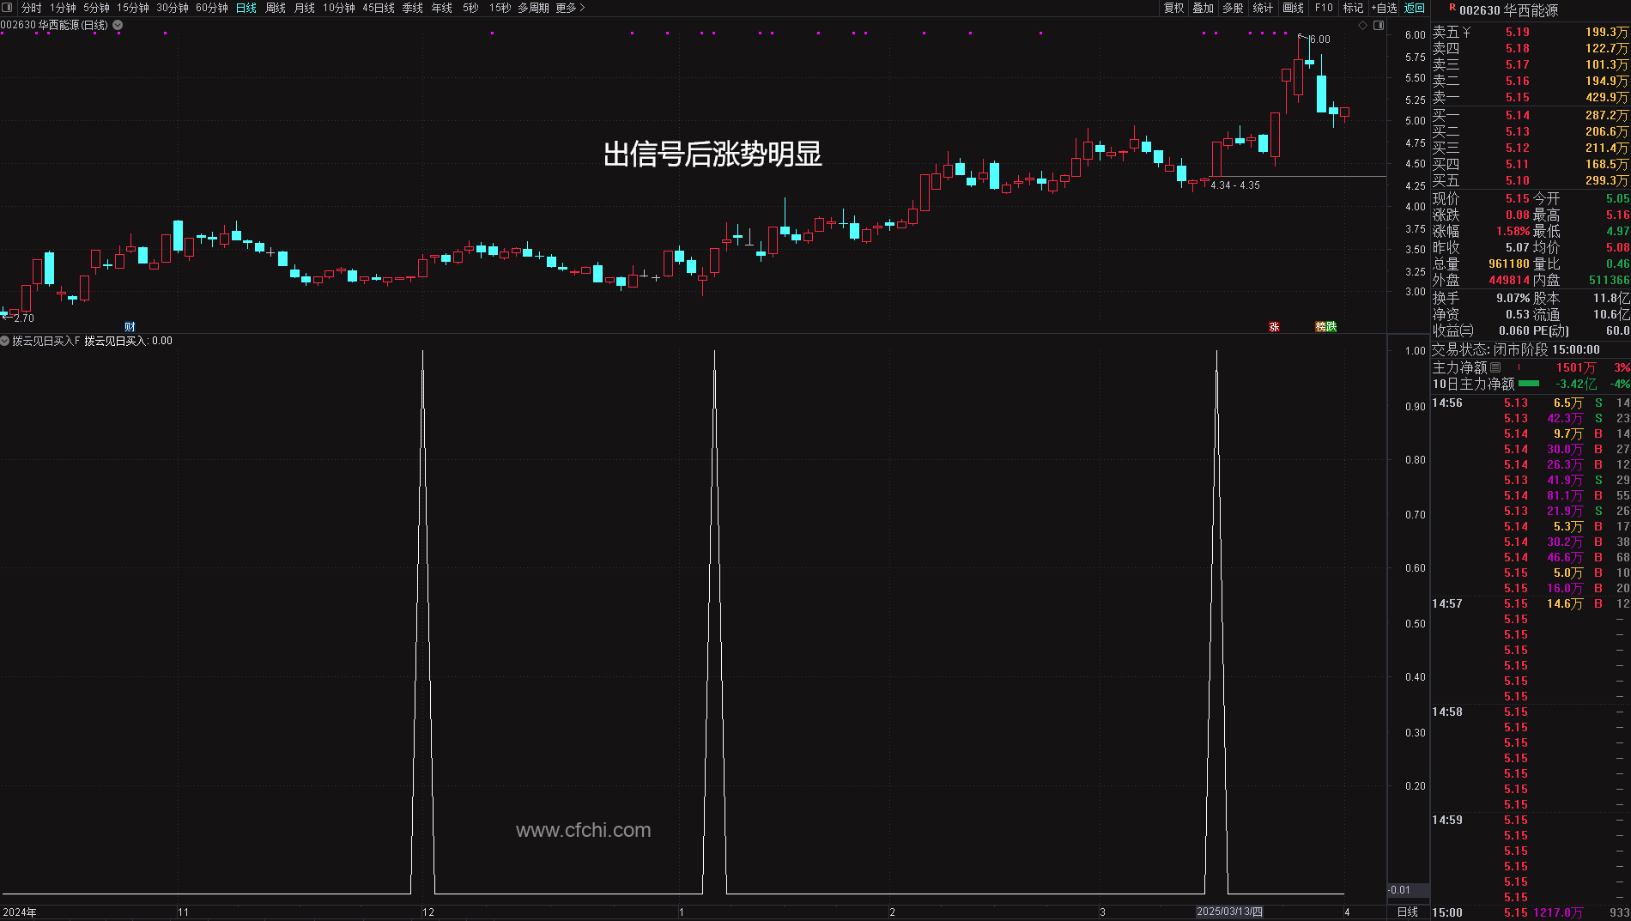The image size is (1631, 921).
Task: Expand 更多 period options
Action: pyautogui.click(x=570, y=8)
